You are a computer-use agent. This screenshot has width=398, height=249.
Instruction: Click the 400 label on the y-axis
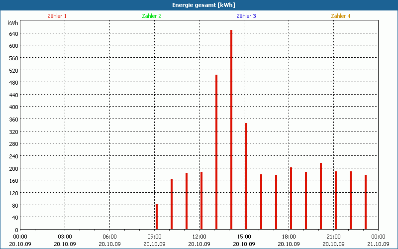[14, 107]
